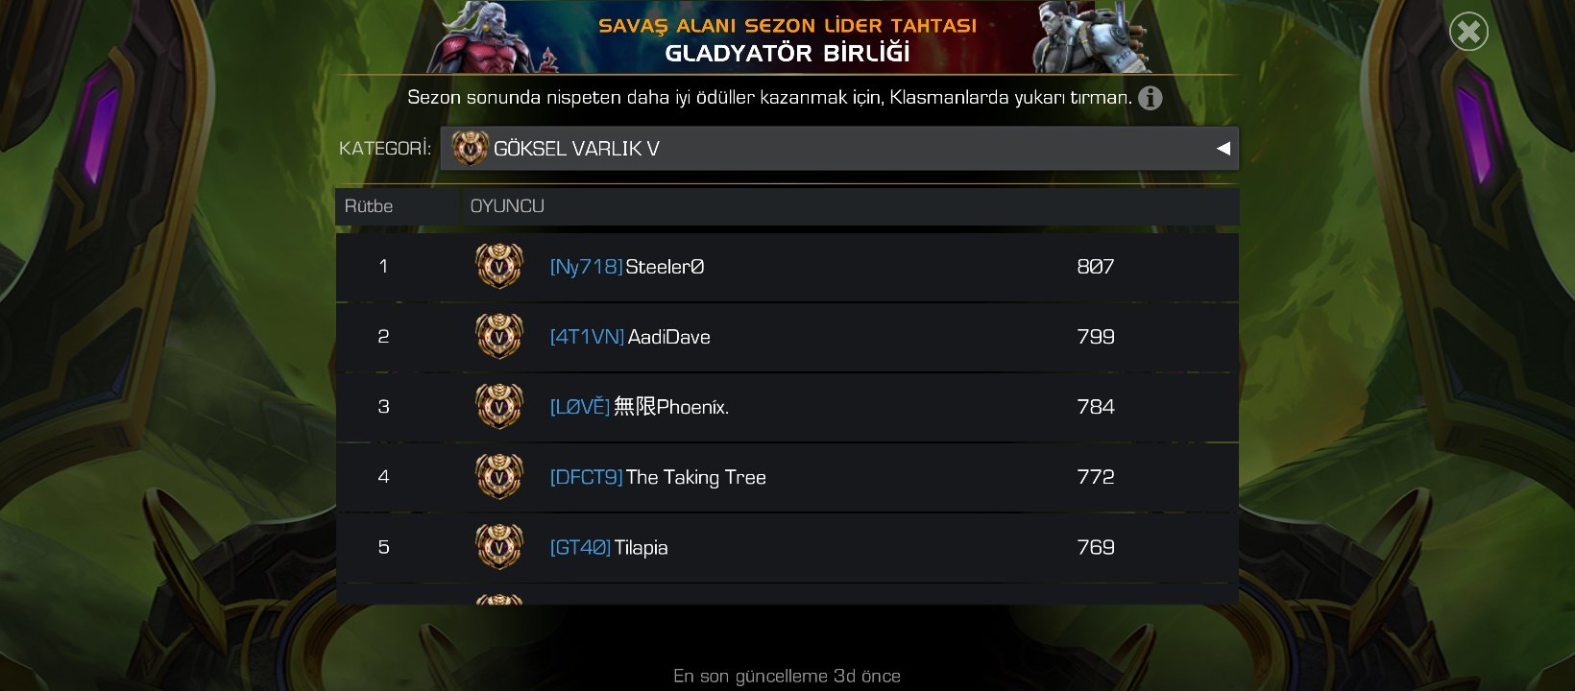Sort by the Rütbe column header
1575x691 pixels.
point(369,206)
